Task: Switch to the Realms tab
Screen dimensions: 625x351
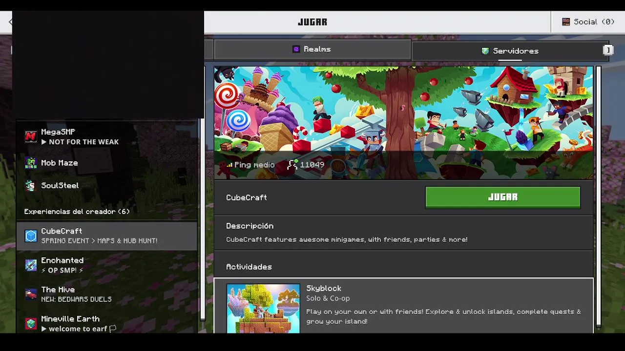Action: (x=312, y=49)
